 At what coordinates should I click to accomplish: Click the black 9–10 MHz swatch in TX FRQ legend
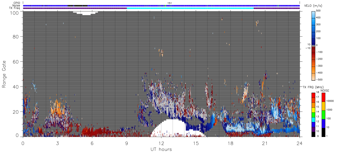(314, 134)
